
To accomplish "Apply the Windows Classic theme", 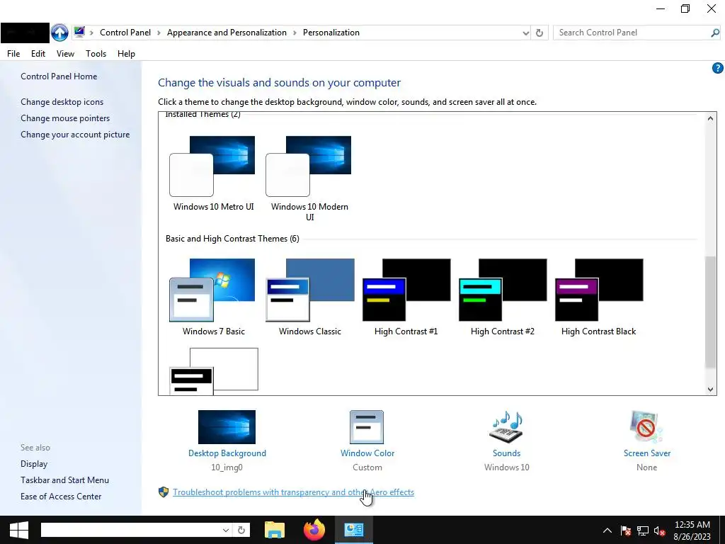I will pyautogui.click(x=310, y=297).
